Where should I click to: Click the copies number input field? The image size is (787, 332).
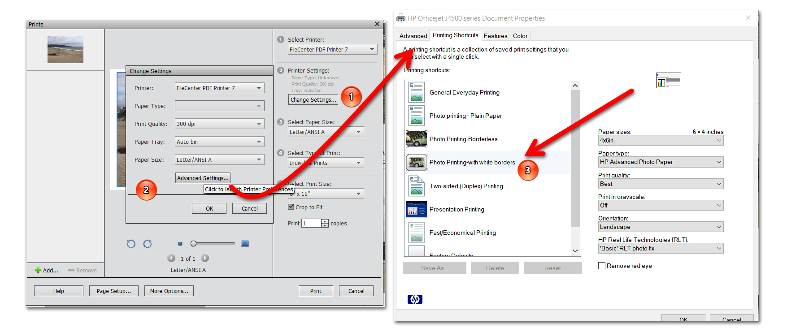click(x=311, y=223)
